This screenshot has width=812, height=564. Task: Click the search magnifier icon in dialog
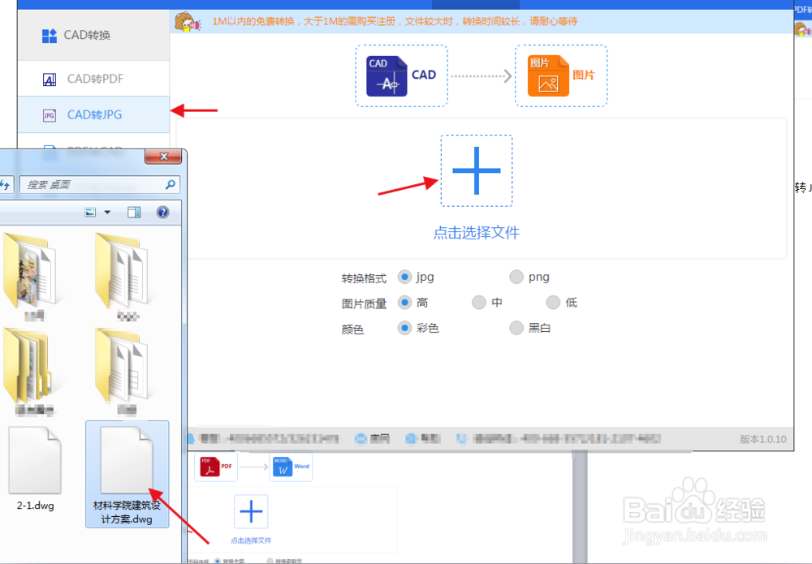click(x=170, y=185)
